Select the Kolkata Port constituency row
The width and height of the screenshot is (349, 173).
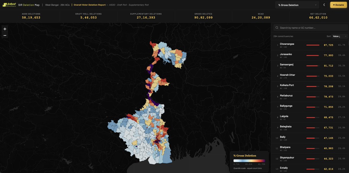pyautogui.click(x=310, y=86)
